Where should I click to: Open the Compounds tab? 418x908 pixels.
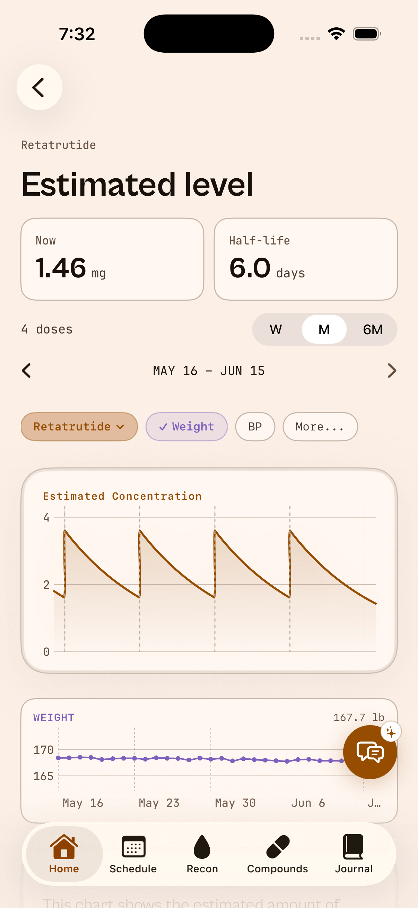point(278,854)
